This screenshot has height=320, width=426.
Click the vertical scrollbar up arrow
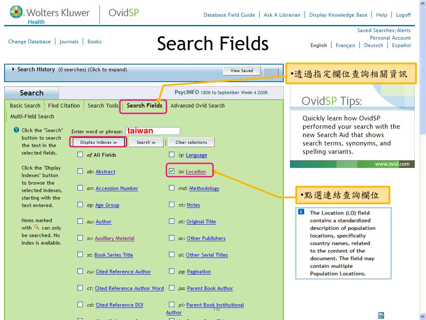point(423,3)
